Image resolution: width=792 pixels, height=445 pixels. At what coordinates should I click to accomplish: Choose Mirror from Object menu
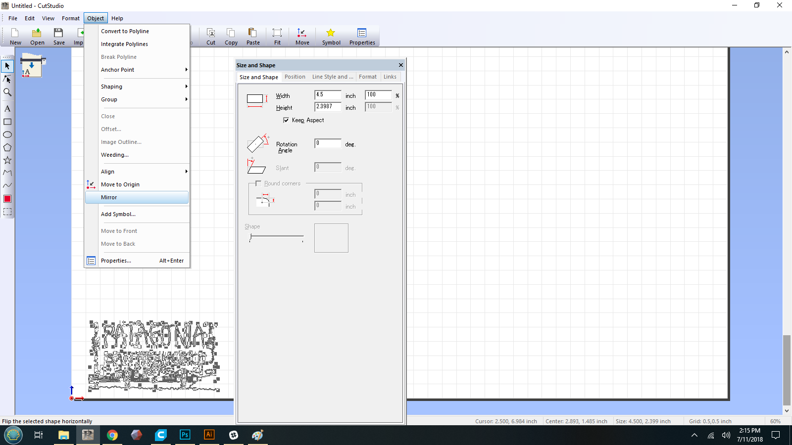[137, 197]
